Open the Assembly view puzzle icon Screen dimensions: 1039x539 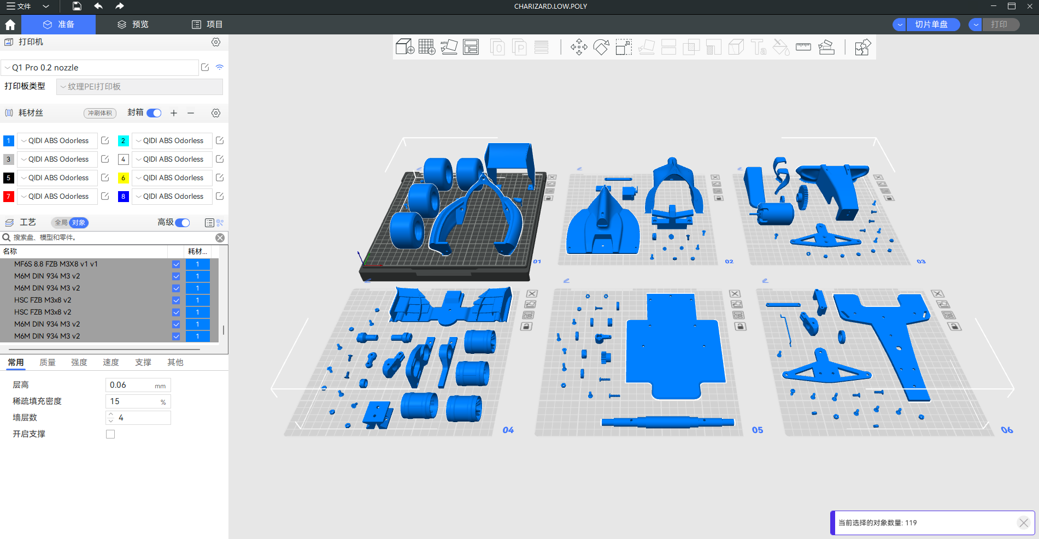(x=862, y=47)
